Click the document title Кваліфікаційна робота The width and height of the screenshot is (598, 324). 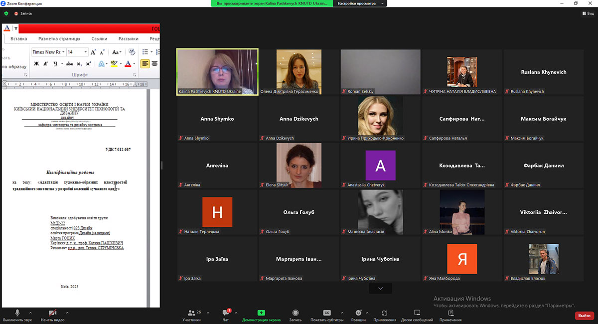click(70, 172)
